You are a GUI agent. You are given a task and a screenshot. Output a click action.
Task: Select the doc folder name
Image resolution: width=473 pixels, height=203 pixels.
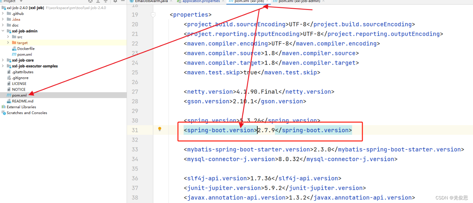click(15, 25)
